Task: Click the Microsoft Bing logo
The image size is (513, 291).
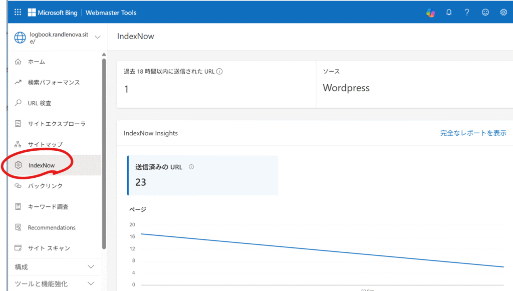Action: pyautogui.click(x=53, y=13)
